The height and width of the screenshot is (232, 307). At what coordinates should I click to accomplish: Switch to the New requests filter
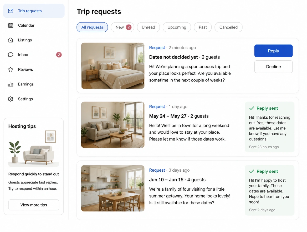click(122, 27)
